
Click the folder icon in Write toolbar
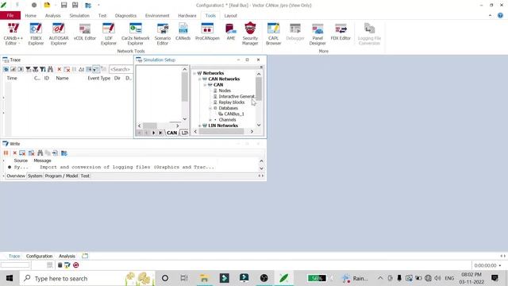coord(64,153)
